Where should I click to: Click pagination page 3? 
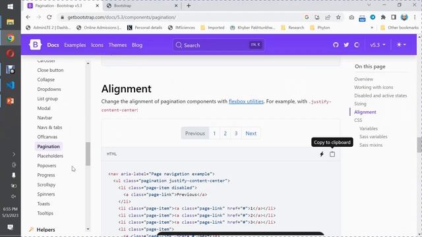pyautogui.click(x=236, y=133)
